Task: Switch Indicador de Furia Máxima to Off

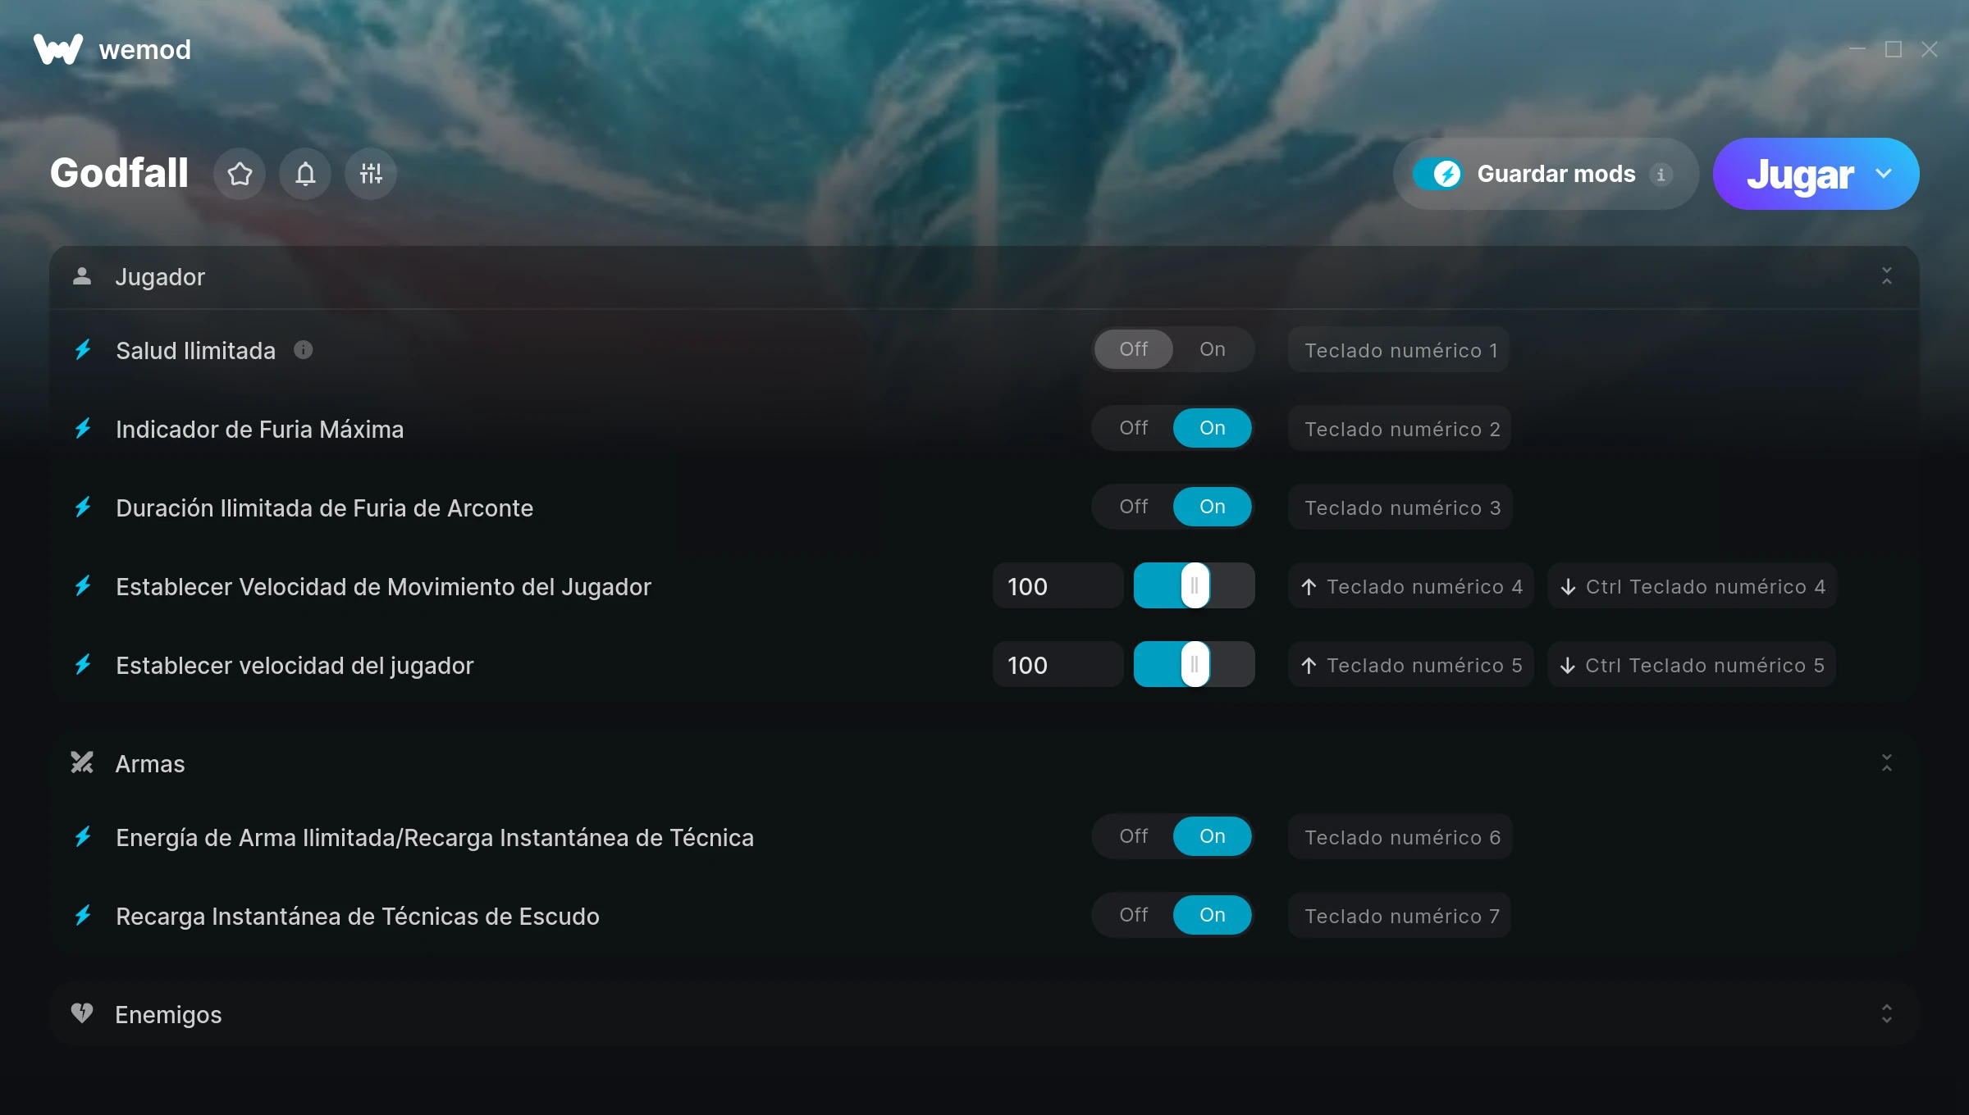Action: (x=1134, y=428)
